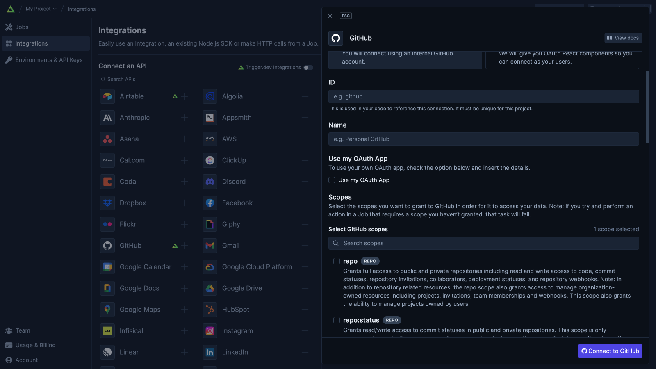656x369 pixels.
Task: Add Gmail using its plus icon
Action: (x=305, y=246)
